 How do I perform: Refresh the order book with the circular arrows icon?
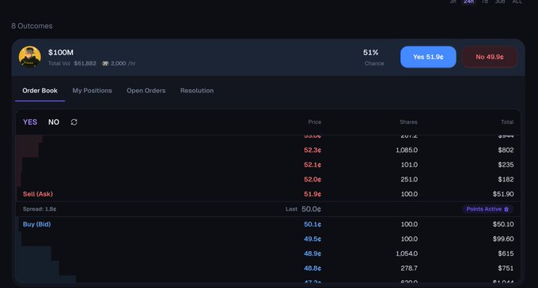pos(74,122)
